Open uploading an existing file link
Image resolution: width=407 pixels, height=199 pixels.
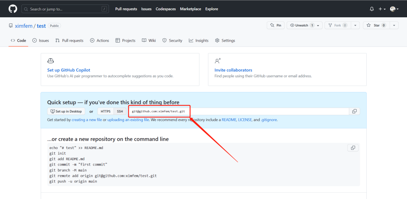(x=128, y=120)
